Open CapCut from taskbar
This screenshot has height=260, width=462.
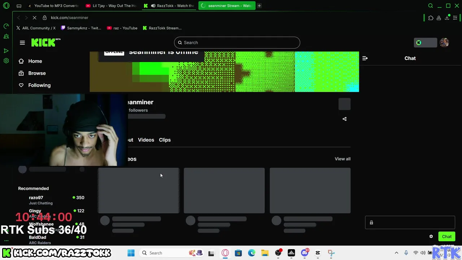point(318,253)
